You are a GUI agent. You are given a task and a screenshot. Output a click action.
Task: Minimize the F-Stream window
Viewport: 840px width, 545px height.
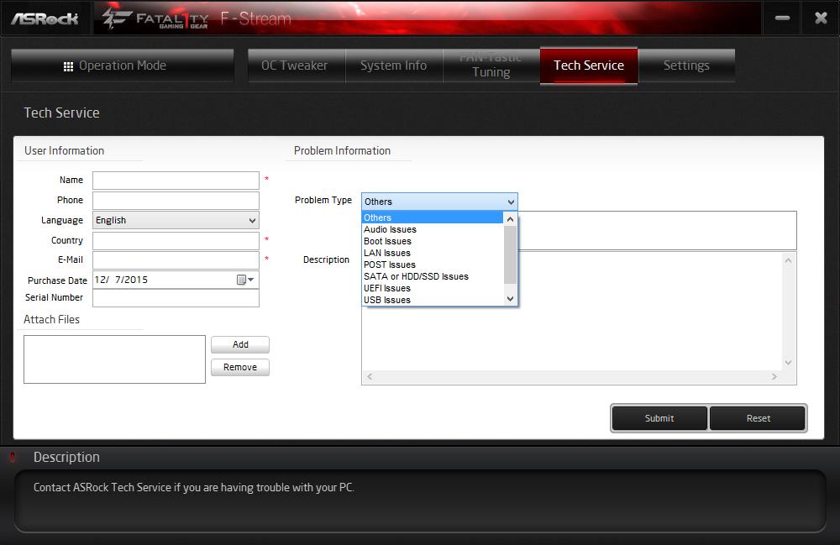[782, 18]
